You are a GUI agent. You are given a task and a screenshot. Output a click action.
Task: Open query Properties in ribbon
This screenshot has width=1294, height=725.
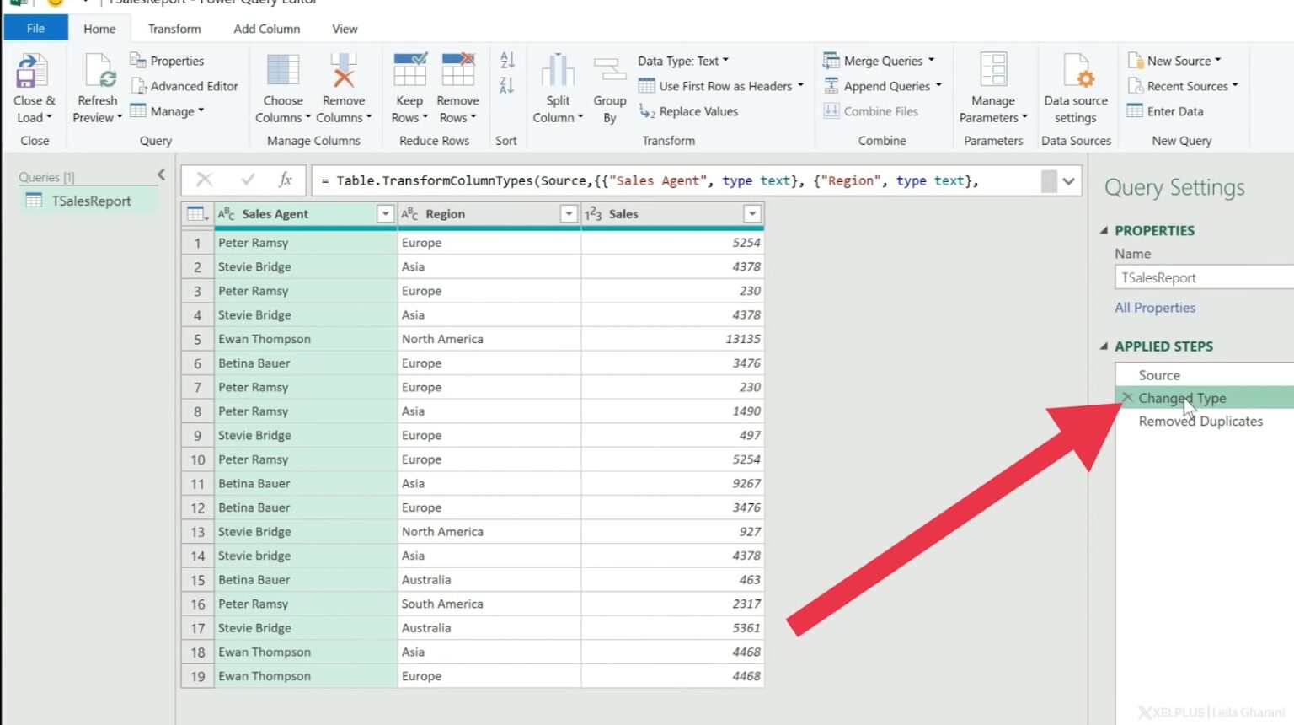(x=167, y=61)
